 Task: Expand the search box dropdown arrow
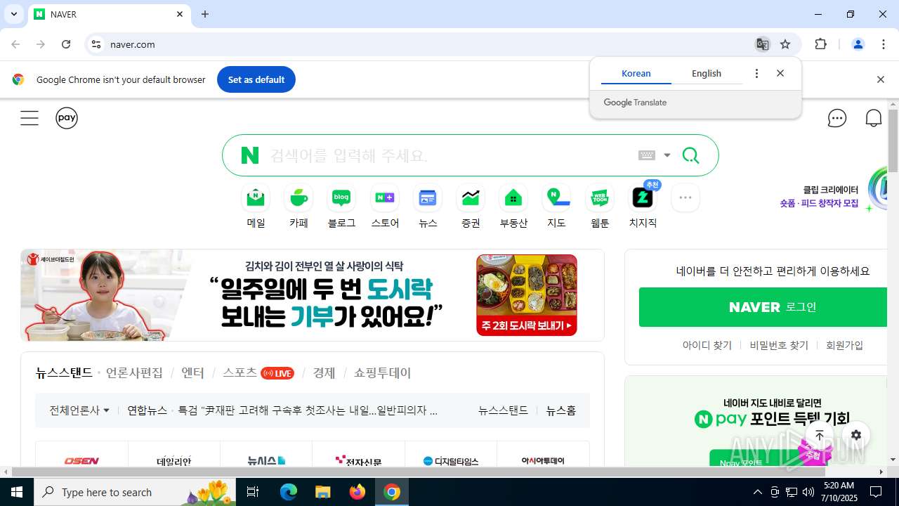(667, 155)
